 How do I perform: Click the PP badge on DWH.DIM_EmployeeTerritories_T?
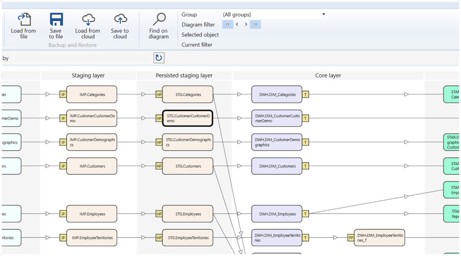pos(351,238)
